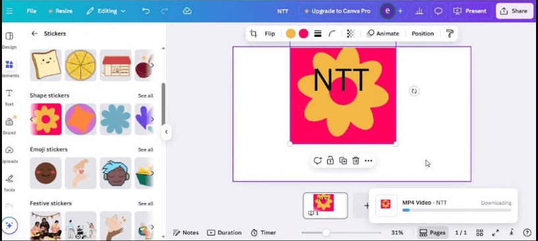Open the pink-red color swatch
The image size is (538, 241).
coord(304,34)
